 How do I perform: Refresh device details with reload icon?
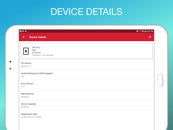pos(150,37)
